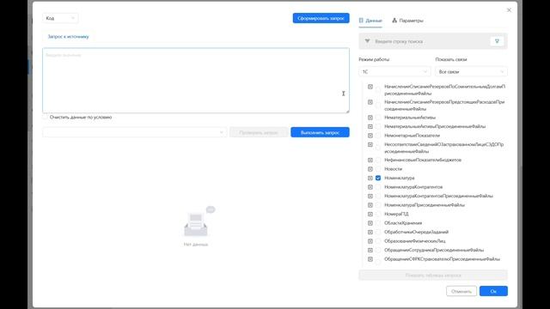Select НоменклатураКонтрагентовПрисоединенныеФайлы row label
The height and width of the screenshot is (309, 550).
coord(438,197)
